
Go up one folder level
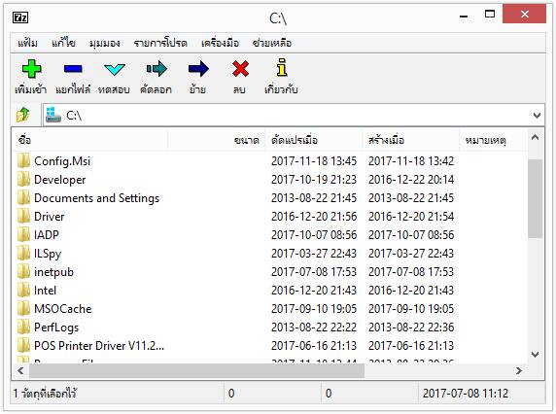pyautogui.click(x=23, y=115)
